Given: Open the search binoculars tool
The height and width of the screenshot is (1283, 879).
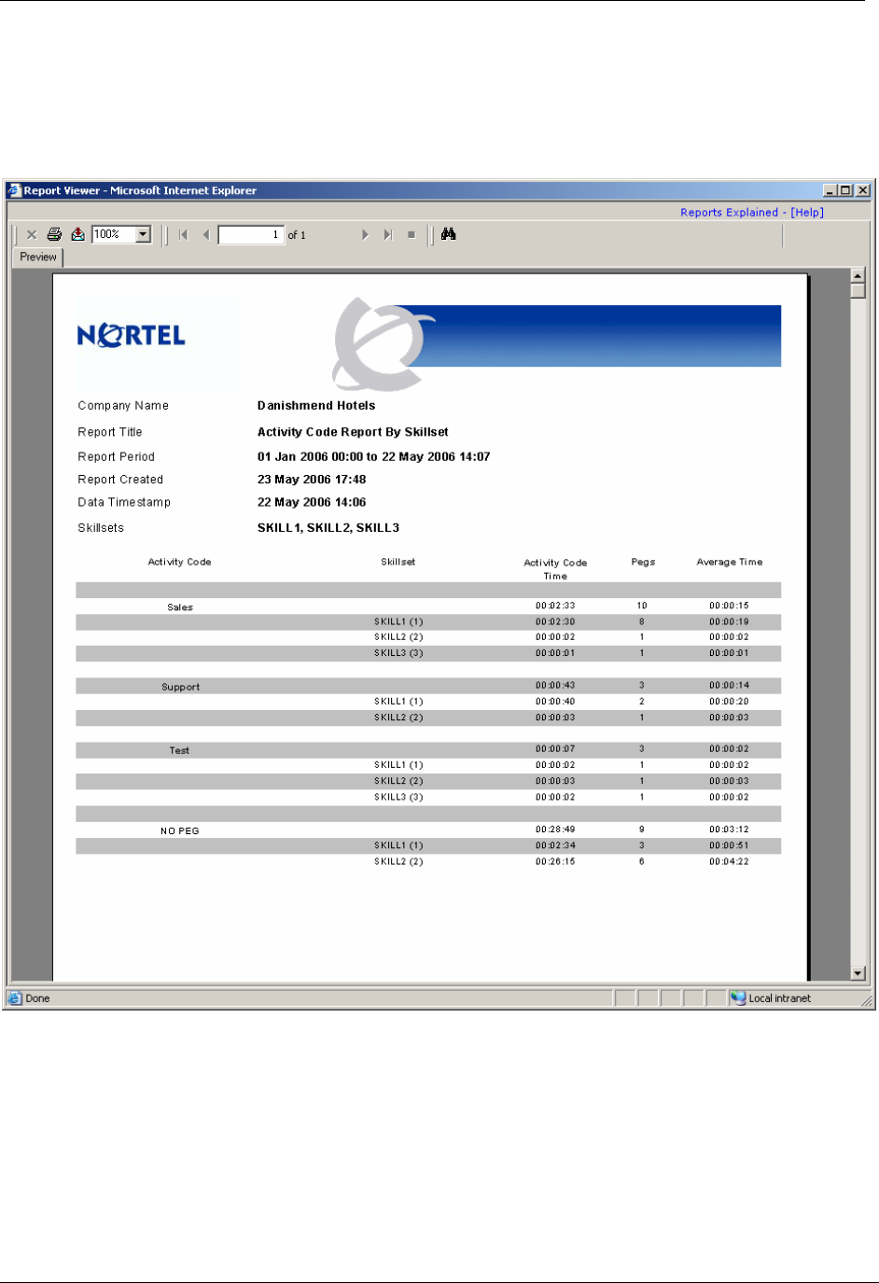Looking at the screenshot, I should 449,234.
